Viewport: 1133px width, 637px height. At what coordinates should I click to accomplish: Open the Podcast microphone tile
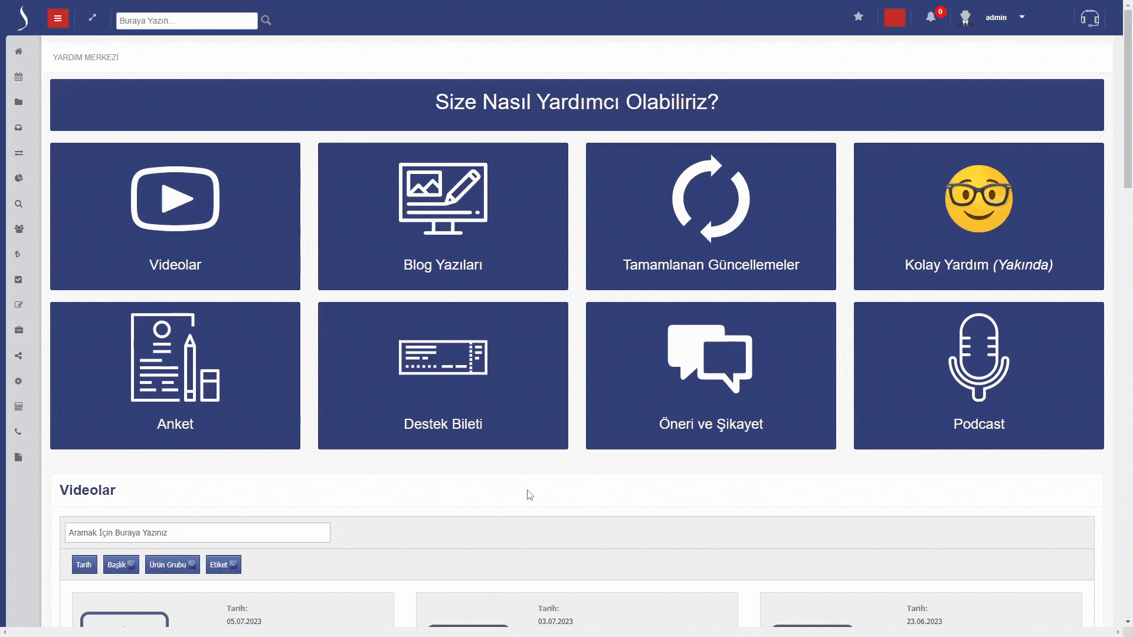point(978,375)
